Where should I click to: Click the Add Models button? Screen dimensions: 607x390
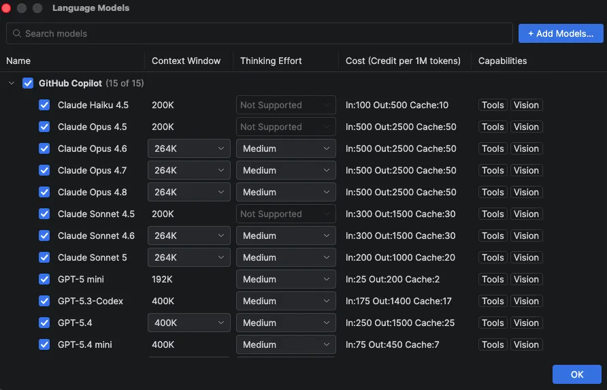click(561, 33)
